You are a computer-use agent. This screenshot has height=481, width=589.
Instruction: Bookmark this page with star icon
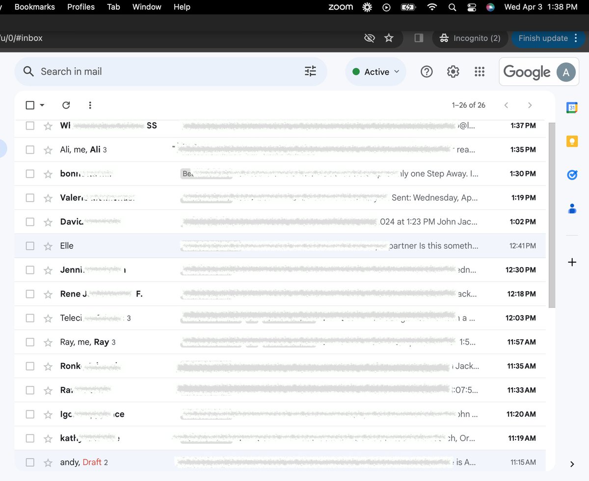pyautogui.click(x=389, y=38)
